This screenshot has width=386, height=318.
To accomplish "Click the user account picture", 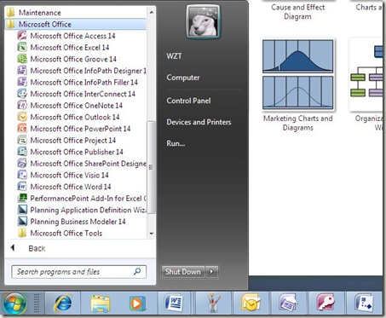I will [203, 22].
